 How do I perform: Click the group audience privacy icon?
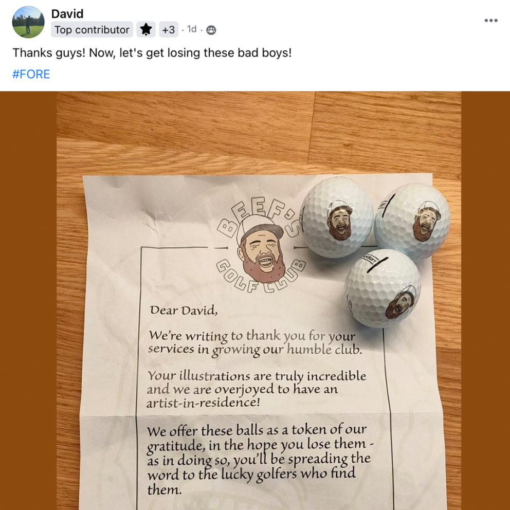[x=211, y=30]
